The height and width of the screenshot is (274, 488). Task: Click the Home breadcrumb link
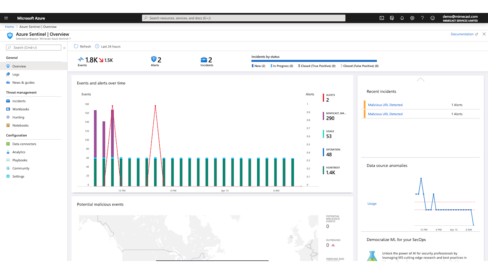pos(10,27)
